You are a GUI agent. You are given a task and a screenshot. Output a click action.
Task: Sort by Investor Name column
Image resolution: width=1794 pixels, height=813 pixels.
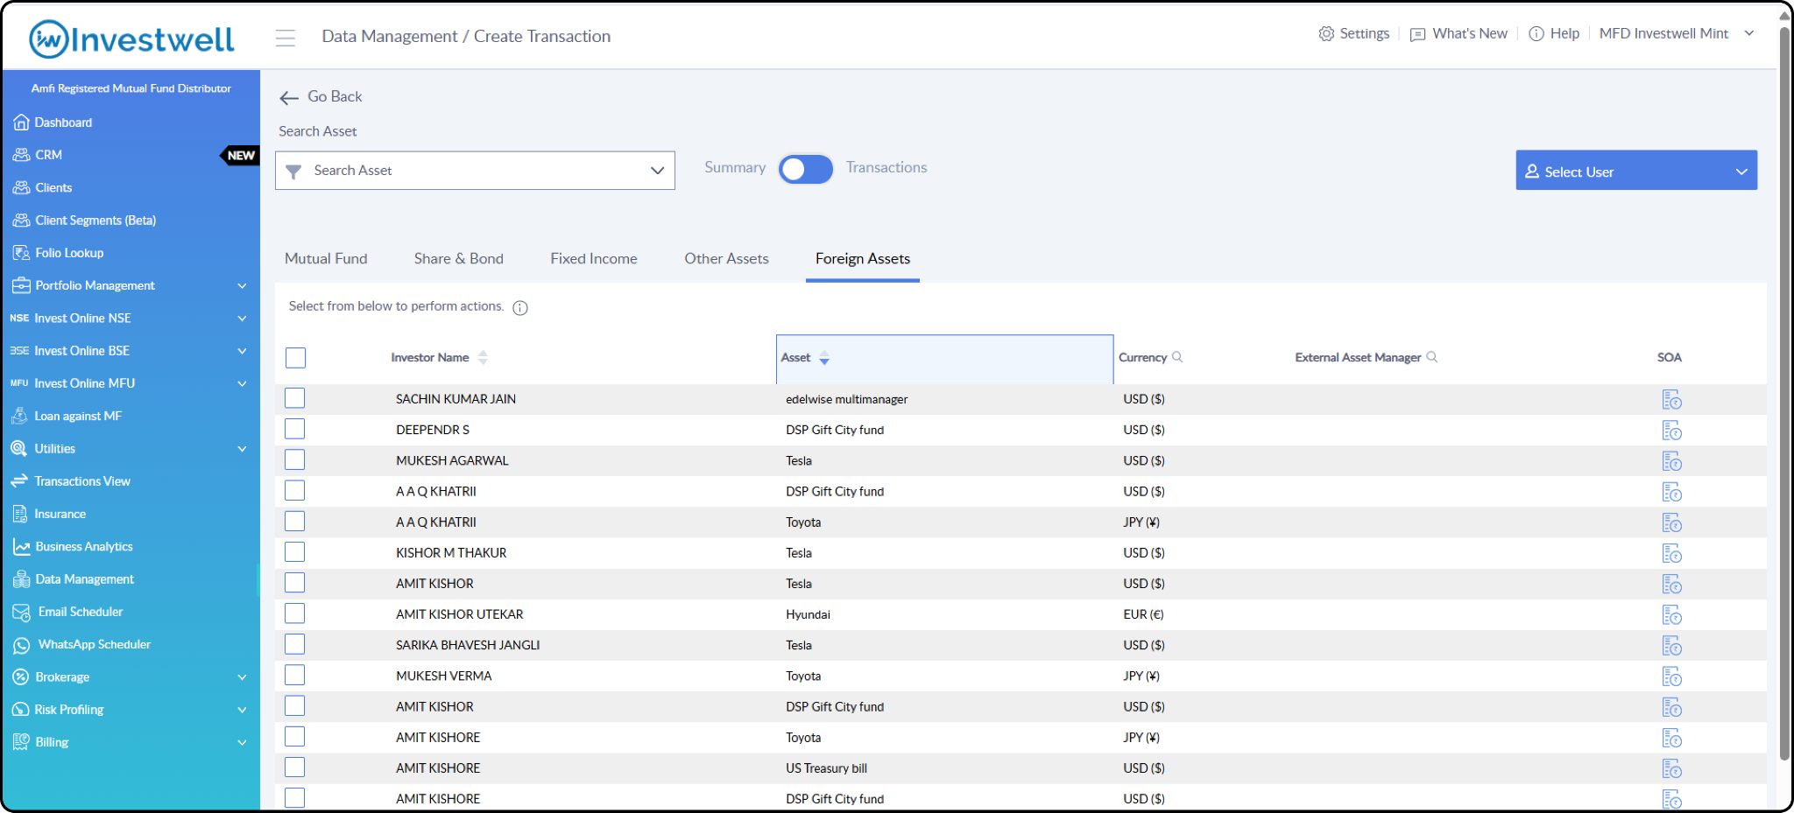pos(483,357)
